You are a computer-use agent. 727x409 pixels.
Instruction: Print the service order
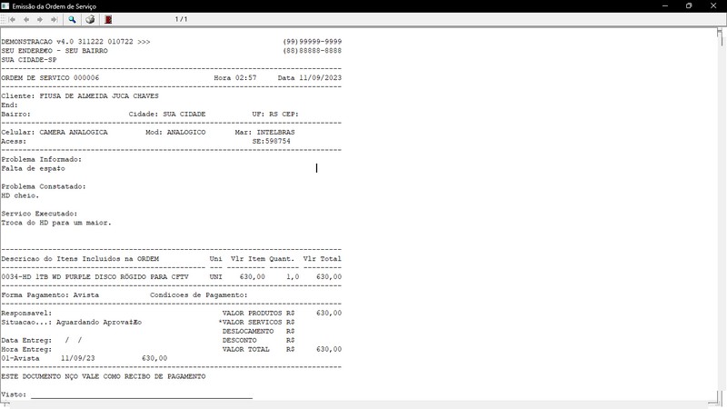[x=90, y=19]
